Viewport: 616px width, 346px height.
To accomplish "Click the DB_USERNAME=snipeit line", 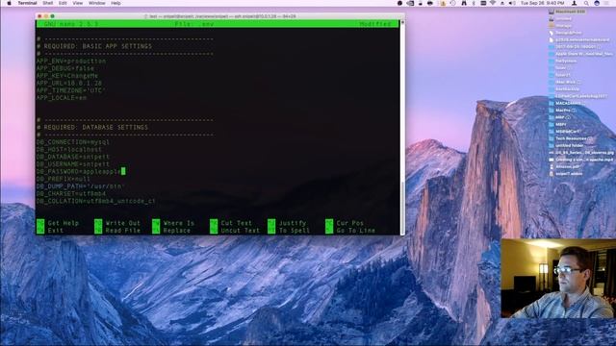I will tap(73, 164).
